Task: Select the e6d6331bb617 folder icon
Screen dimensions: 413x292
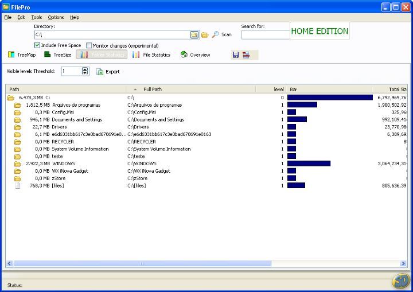Action: [18, 134]
